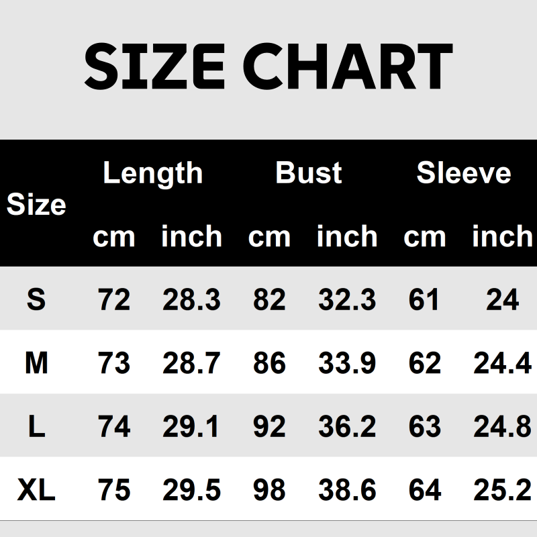Select the 61 cm sleeve value
Screen dimensions: 537x537
pos(424,299)
